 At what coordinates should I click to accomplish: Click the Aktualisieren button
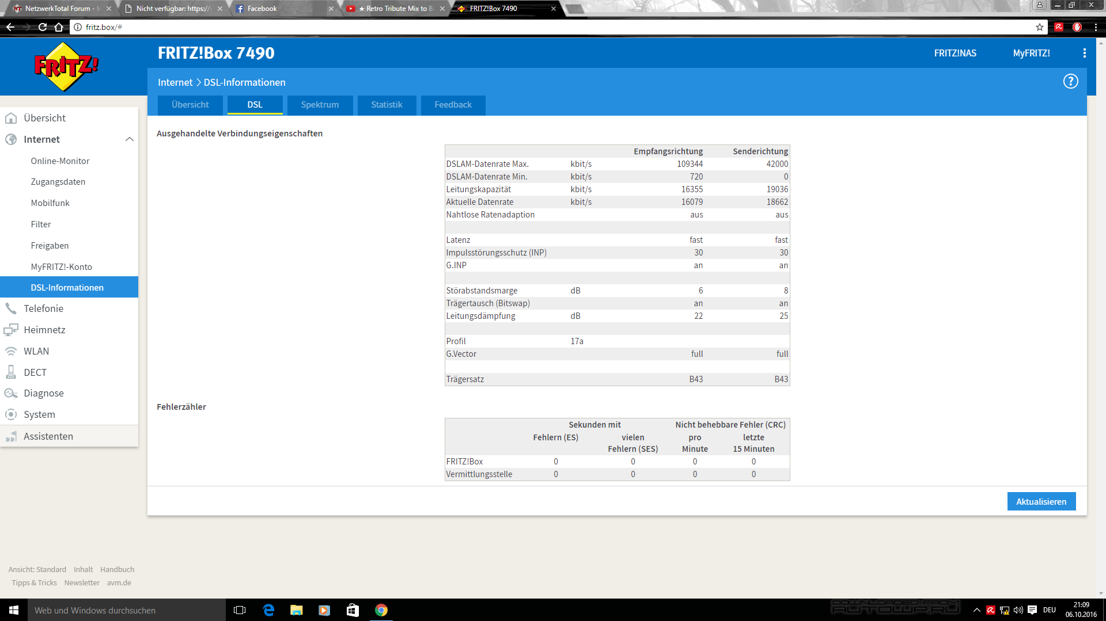pyautogui.click(x=1041, y=501)
